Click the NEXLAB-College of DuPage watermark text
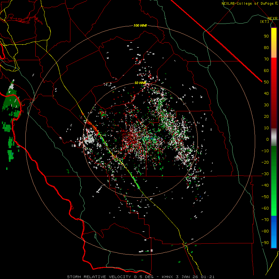Viewport: 279px width, 279px height. tap(249, 3)
